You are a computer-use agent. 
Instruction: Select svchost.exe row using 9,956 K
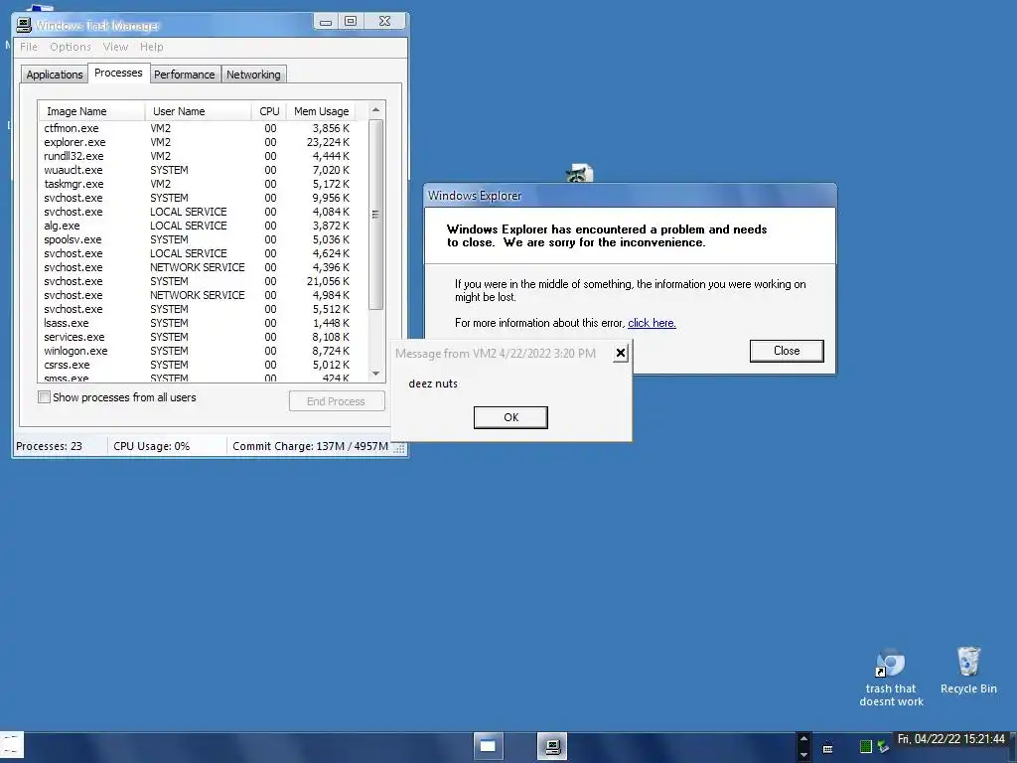[x=203, y=198]
